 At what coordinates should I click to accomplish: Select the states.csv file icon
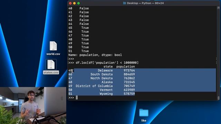[x=51, y=64]
